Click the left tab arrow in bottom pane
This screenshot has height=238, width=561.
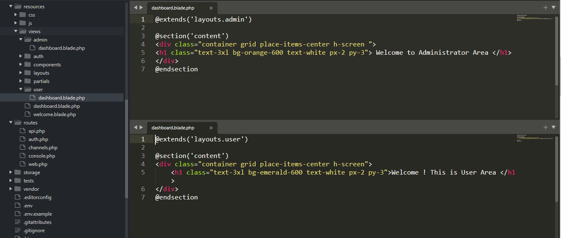click(x=135, y=127)
